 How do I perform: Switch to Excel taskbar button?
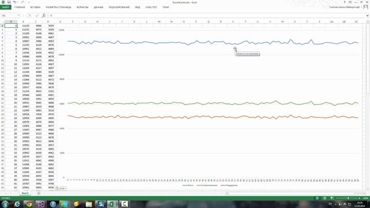tap(113, 204)
